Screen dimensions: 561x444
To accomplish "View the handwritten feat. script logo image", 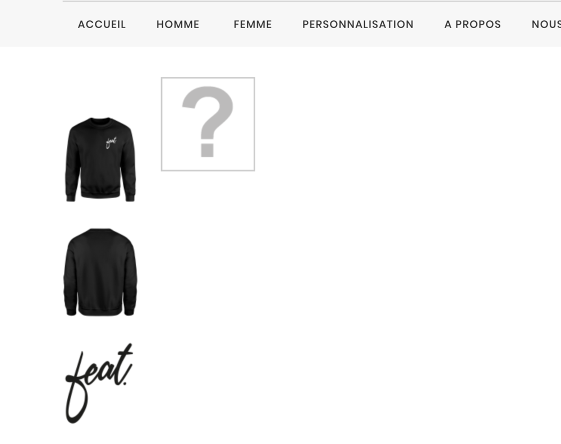I will coord(99,383).
